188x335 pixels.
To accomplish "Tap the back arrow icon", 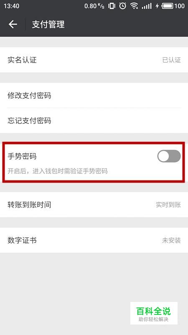I will [13, 24].
